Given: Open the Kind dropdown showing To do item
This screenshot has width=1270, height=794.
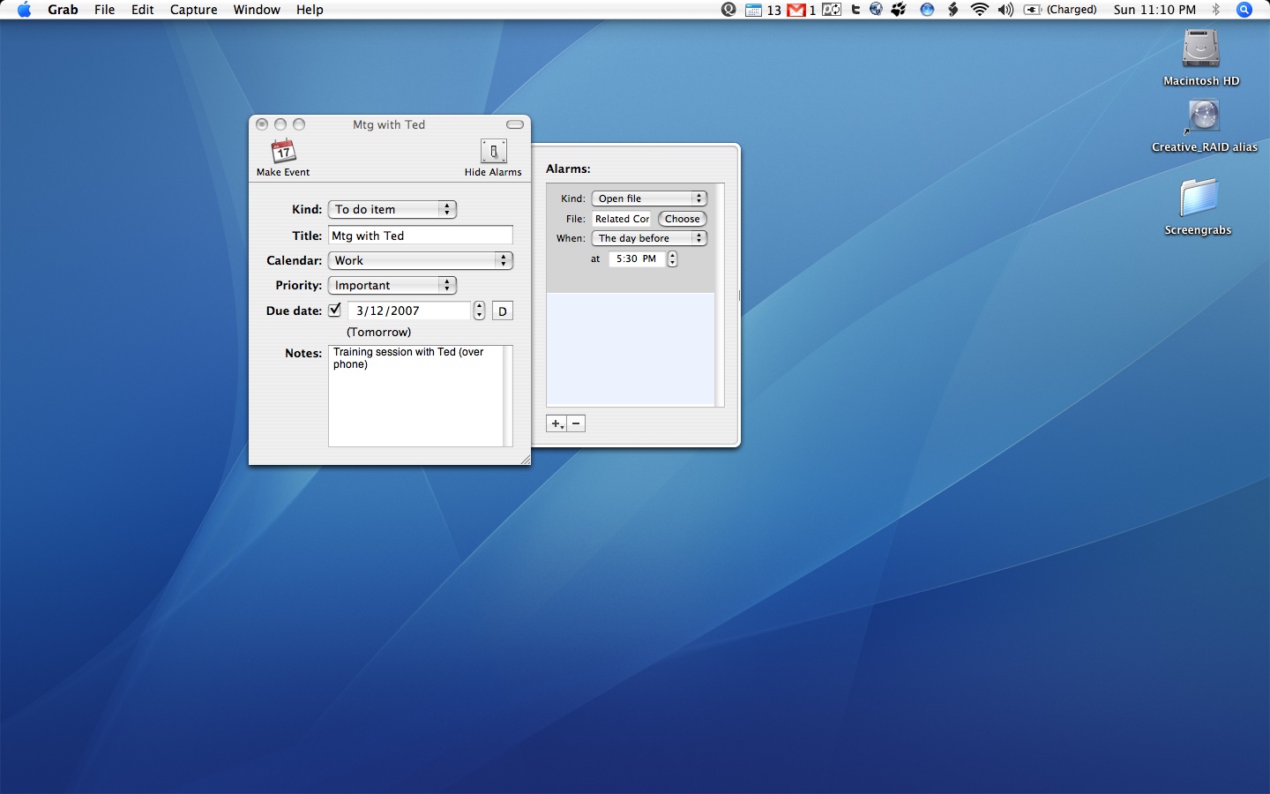Looking at the screenshot, I should [392, 209].
